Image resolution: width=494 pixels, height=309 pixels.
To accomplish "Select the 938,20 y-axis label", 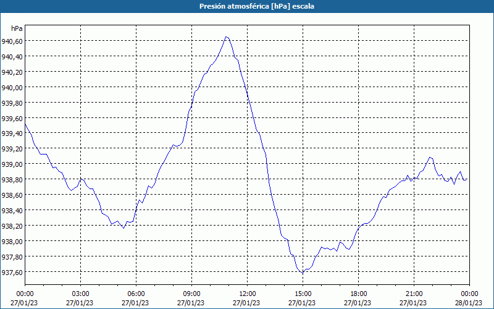I will point(12,226).
